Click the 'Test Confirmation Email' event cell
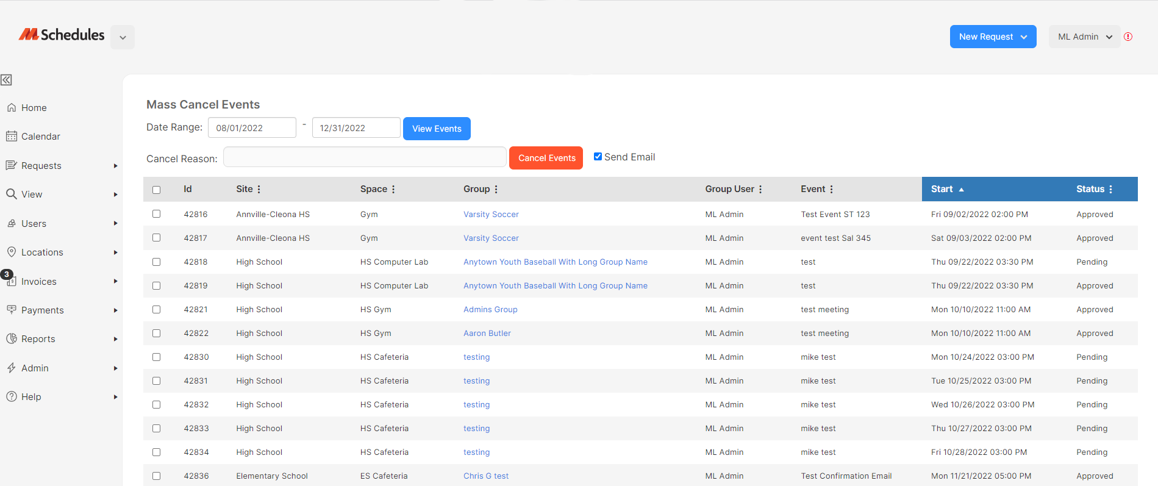 [x=846, y=476]
